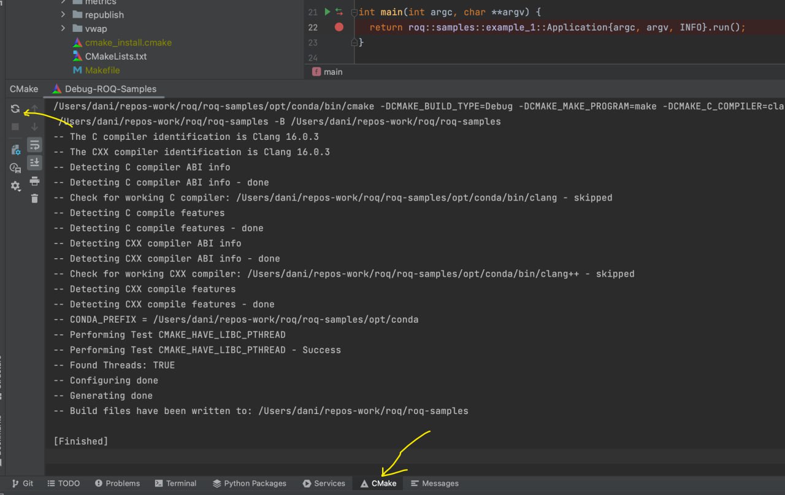Expand the metrics folder
785x495 pixels.
(x=63, y=2)
